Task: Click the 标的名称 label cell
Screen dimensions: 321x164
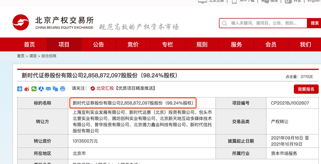Action: point(43,103)
